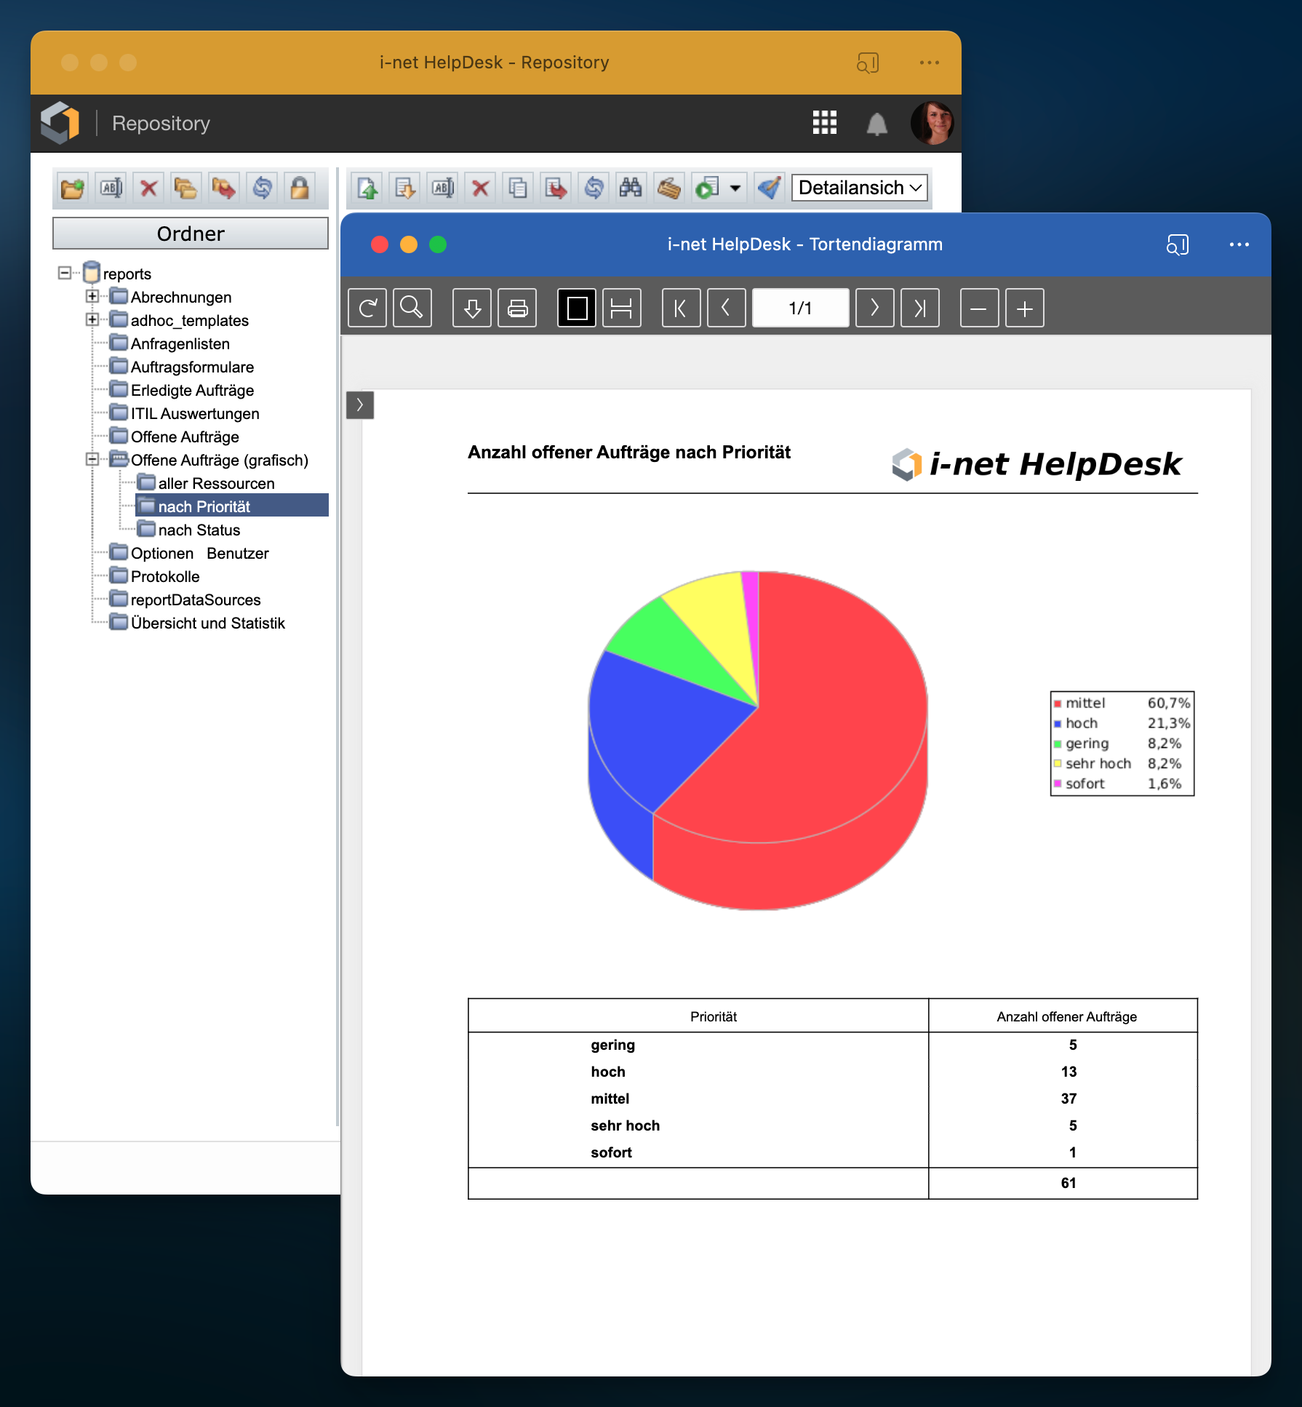Refresh report list icon

coord(594,188)
